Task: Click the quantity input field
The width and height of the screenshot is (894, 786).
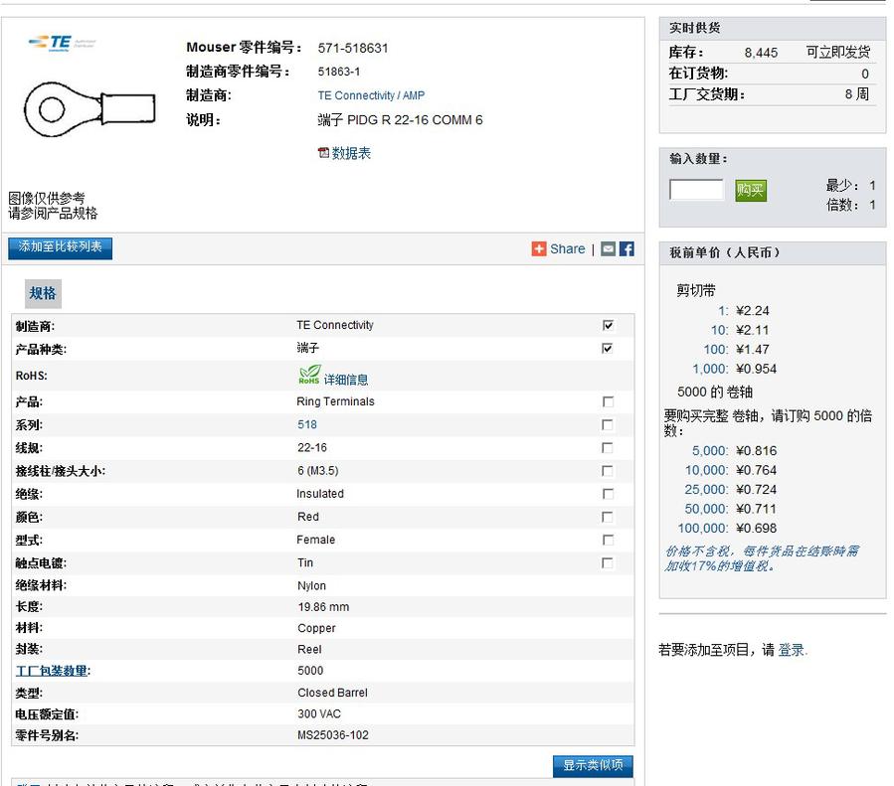Action: (696, 190)
